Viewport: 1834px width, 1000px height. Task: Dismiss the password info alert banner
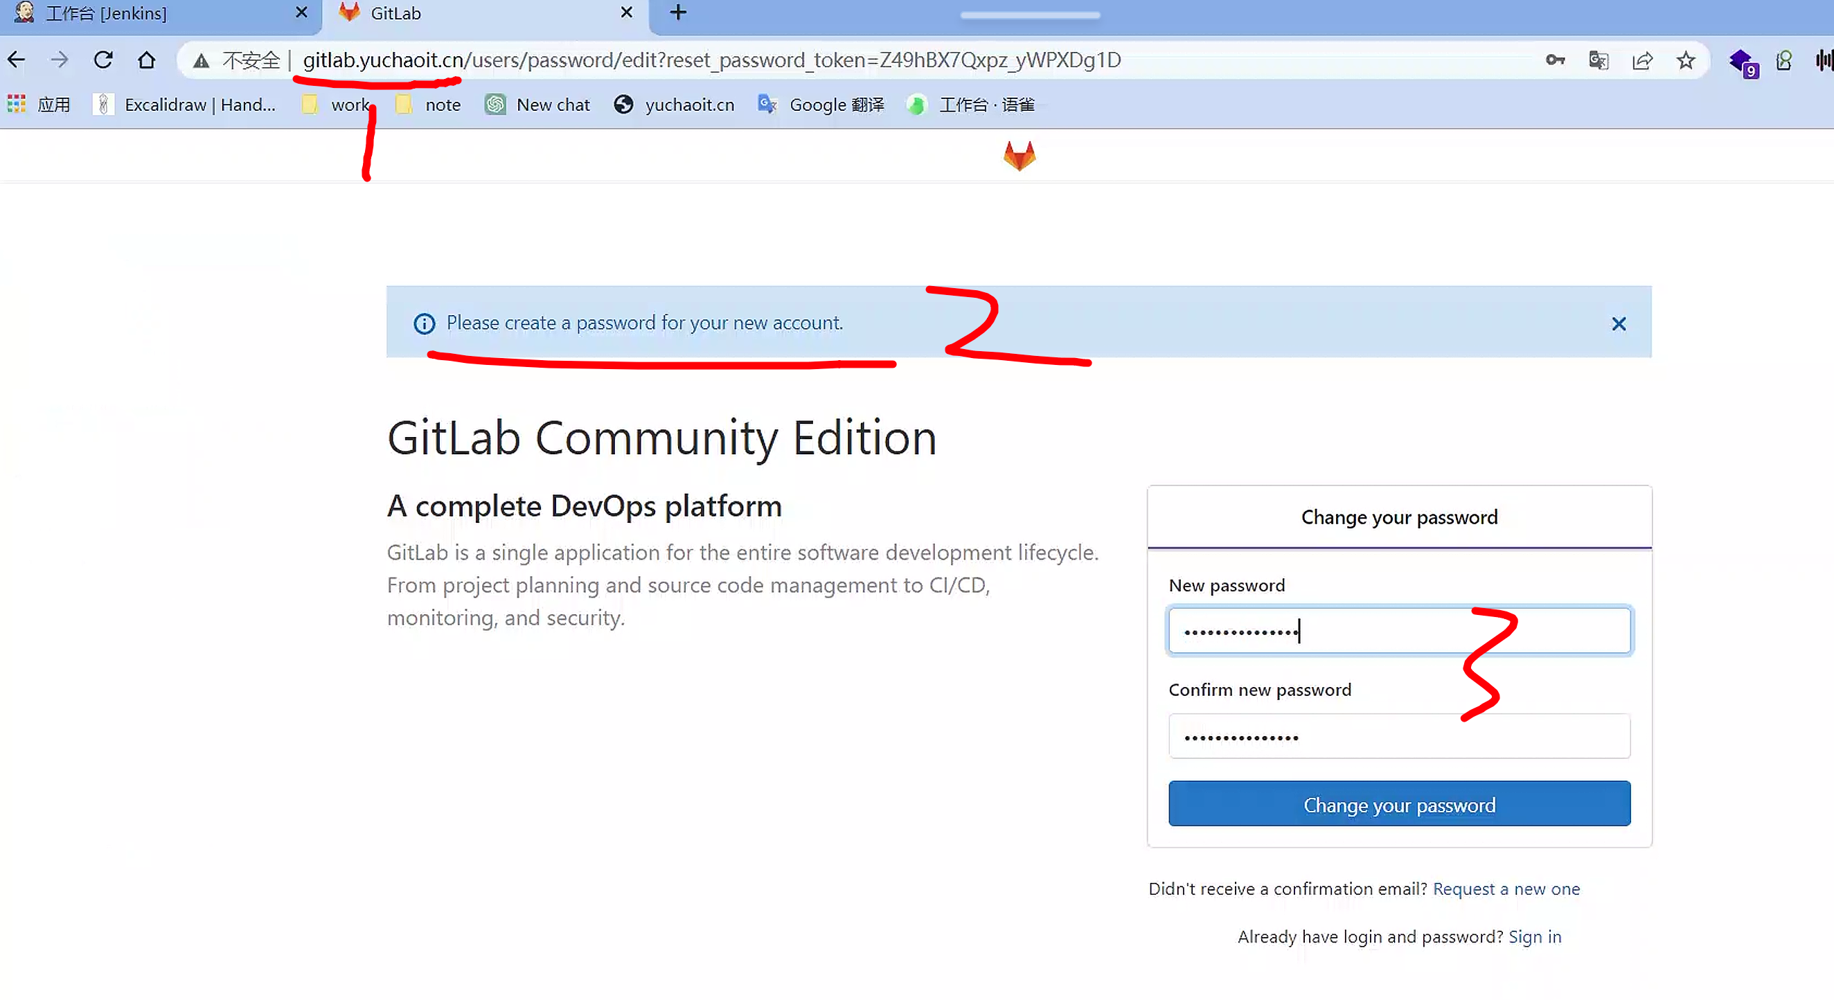[x=1619, y=324]
